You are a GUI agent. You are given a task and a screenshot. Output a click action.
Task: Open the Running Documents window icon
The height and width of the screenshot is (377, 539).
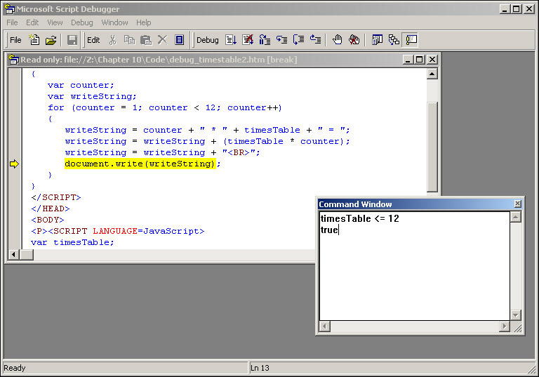click(377, 40)
